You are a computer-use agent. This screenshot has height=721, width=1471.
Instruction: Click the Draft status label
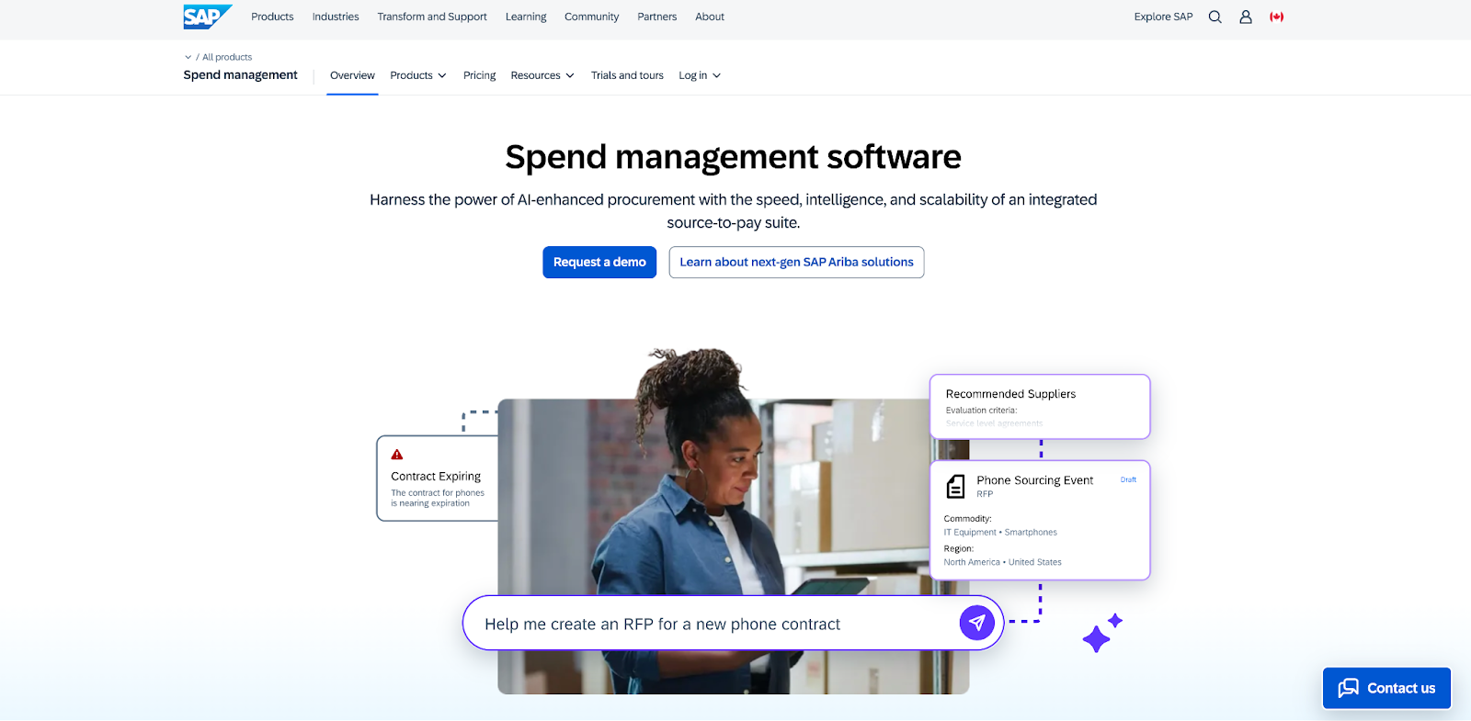(x=1128, y=479)
